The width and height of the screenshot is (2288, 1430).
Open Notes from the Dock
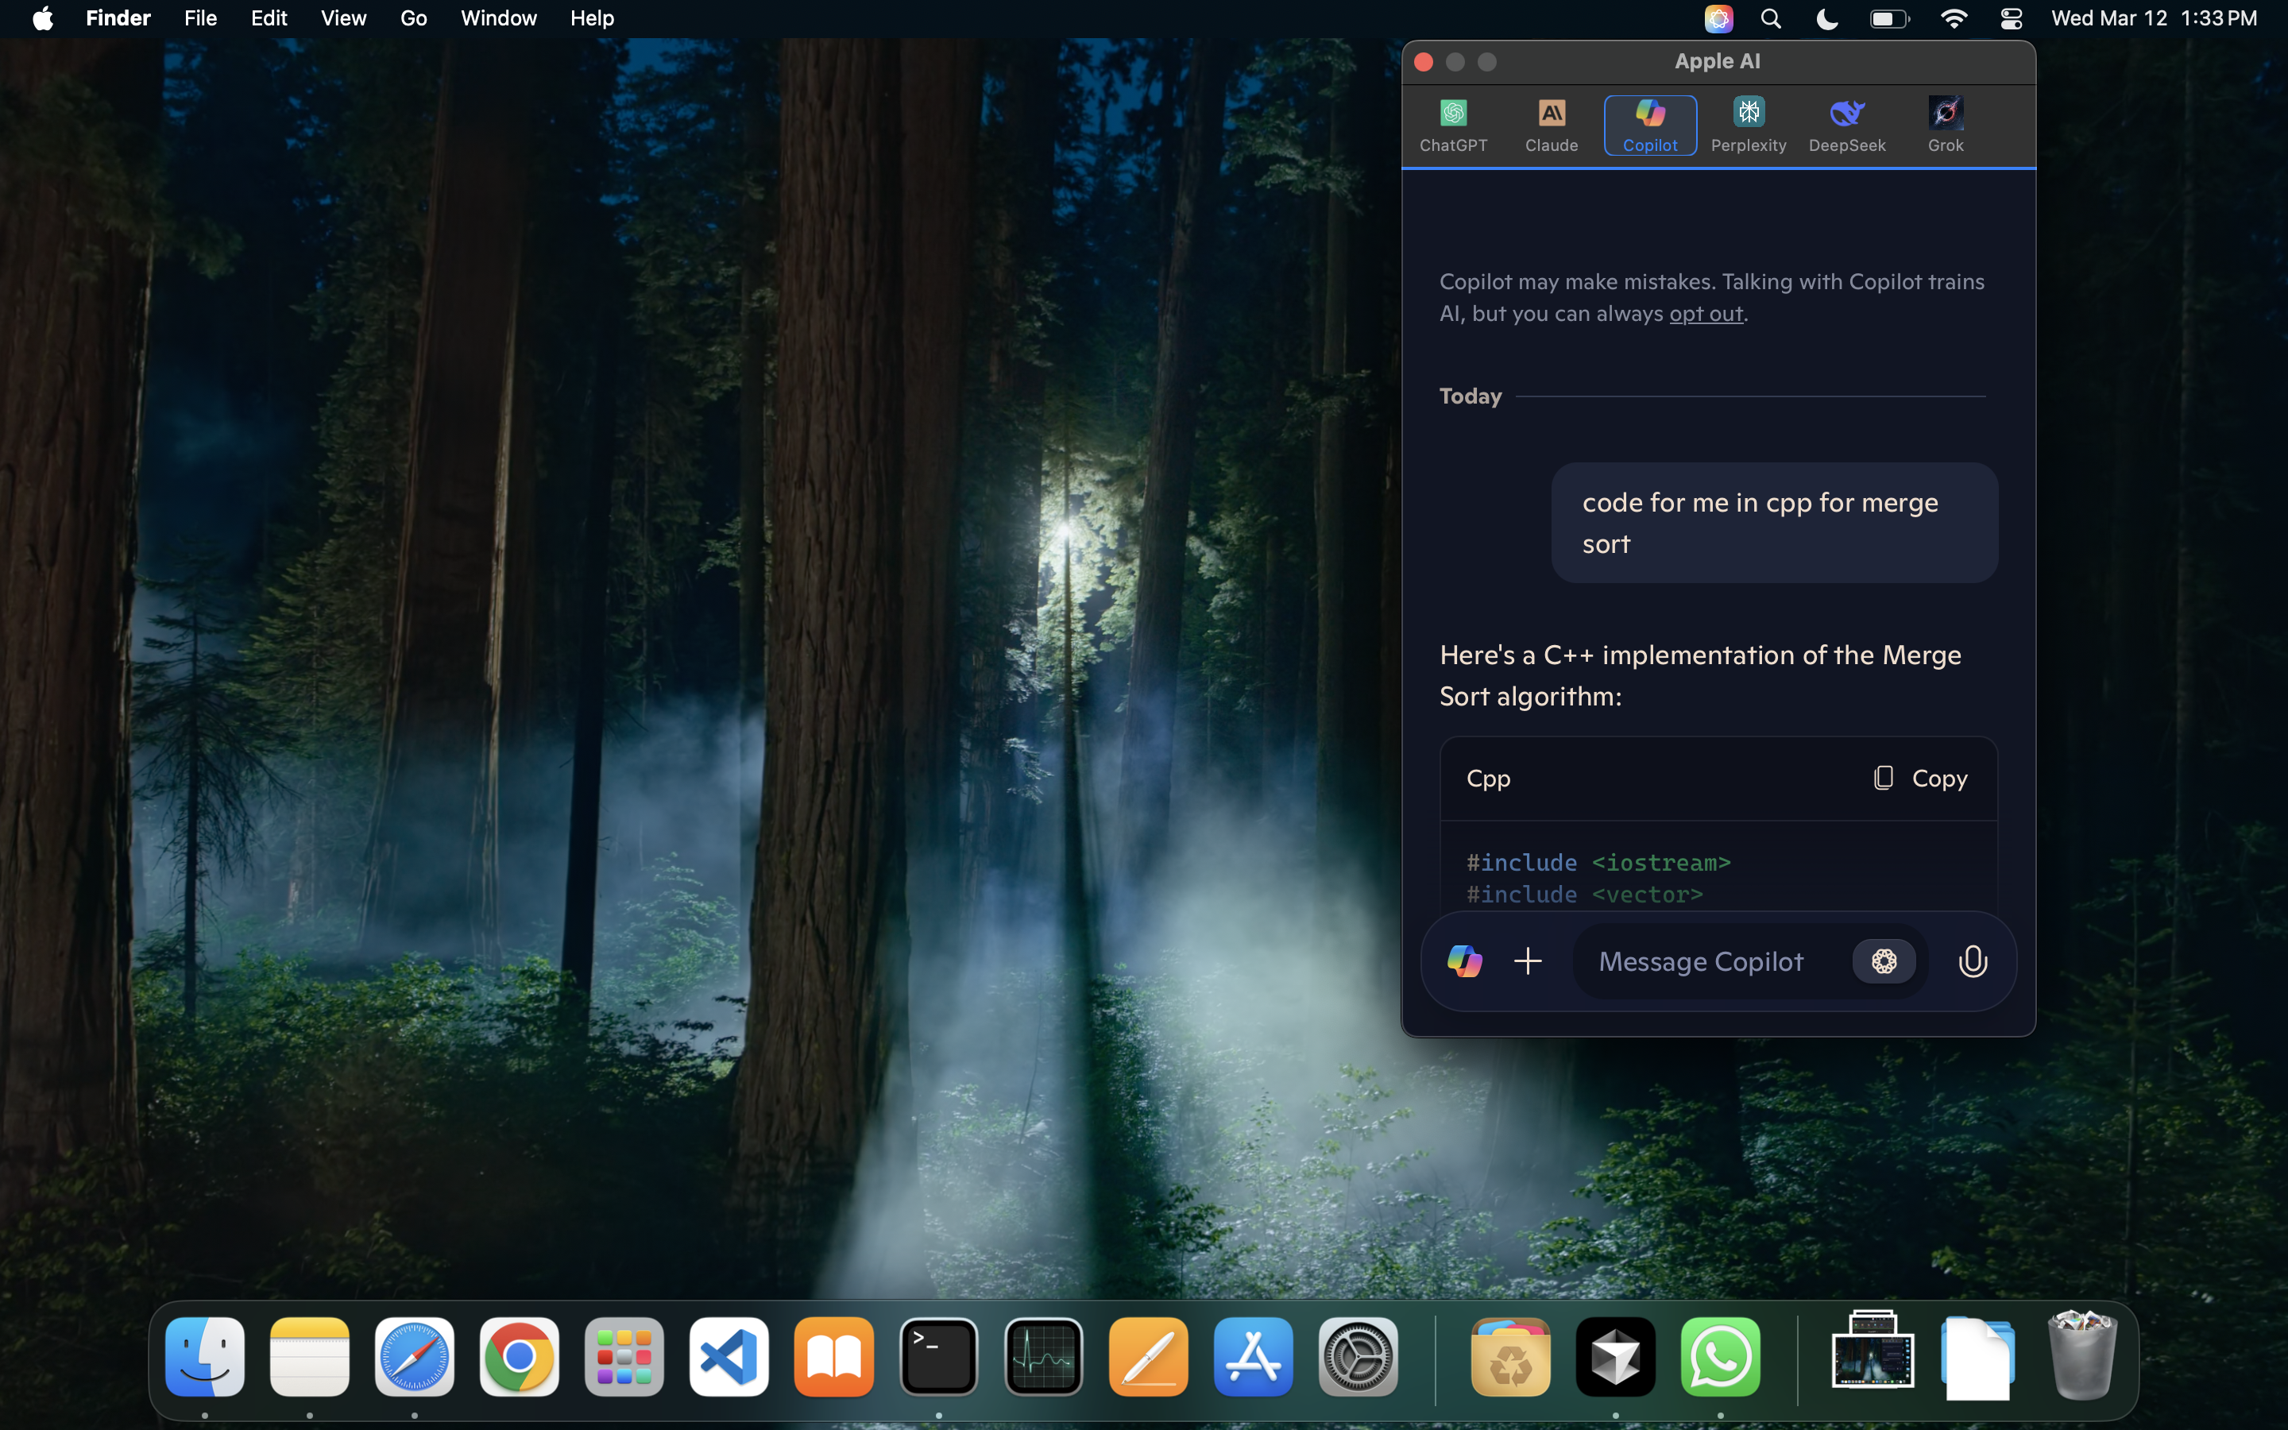tap(310, 1356)
